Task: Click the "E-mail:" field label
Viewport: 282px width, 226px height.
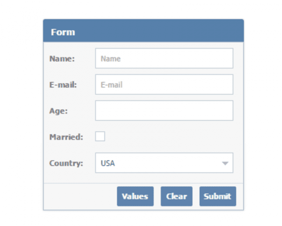Action: pos(63,85)
